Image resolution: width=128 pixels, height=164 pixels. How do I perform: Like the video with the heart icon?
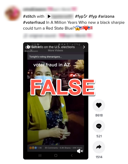99,105
